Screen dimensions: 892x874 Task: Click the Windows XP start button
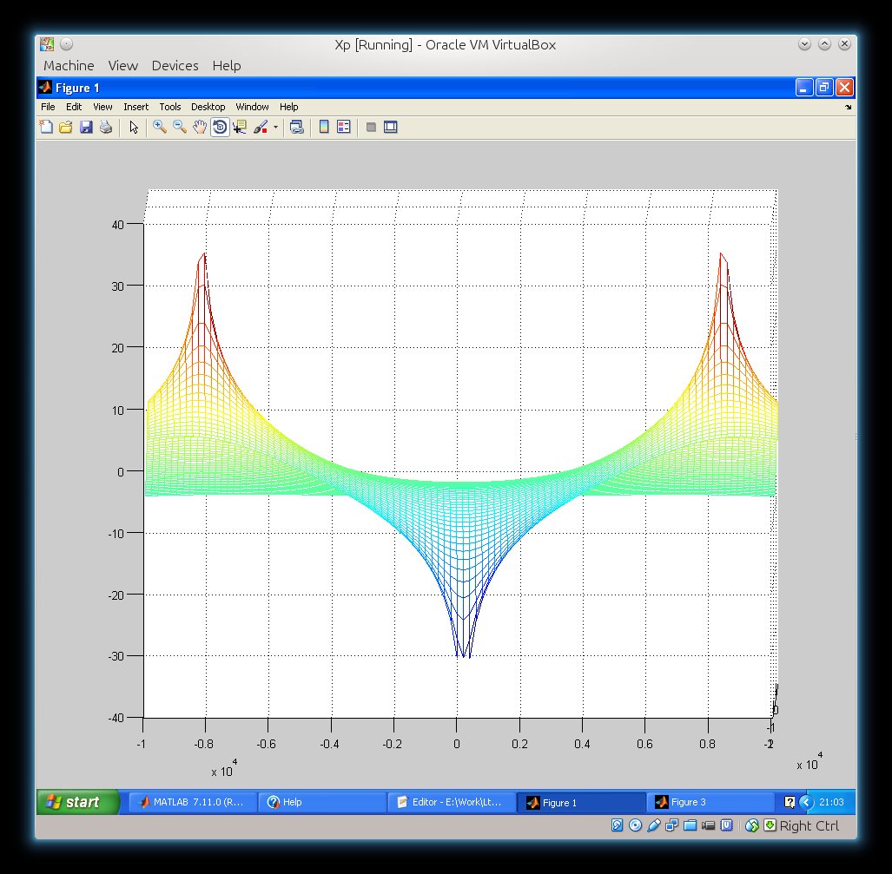coord(78,802)
